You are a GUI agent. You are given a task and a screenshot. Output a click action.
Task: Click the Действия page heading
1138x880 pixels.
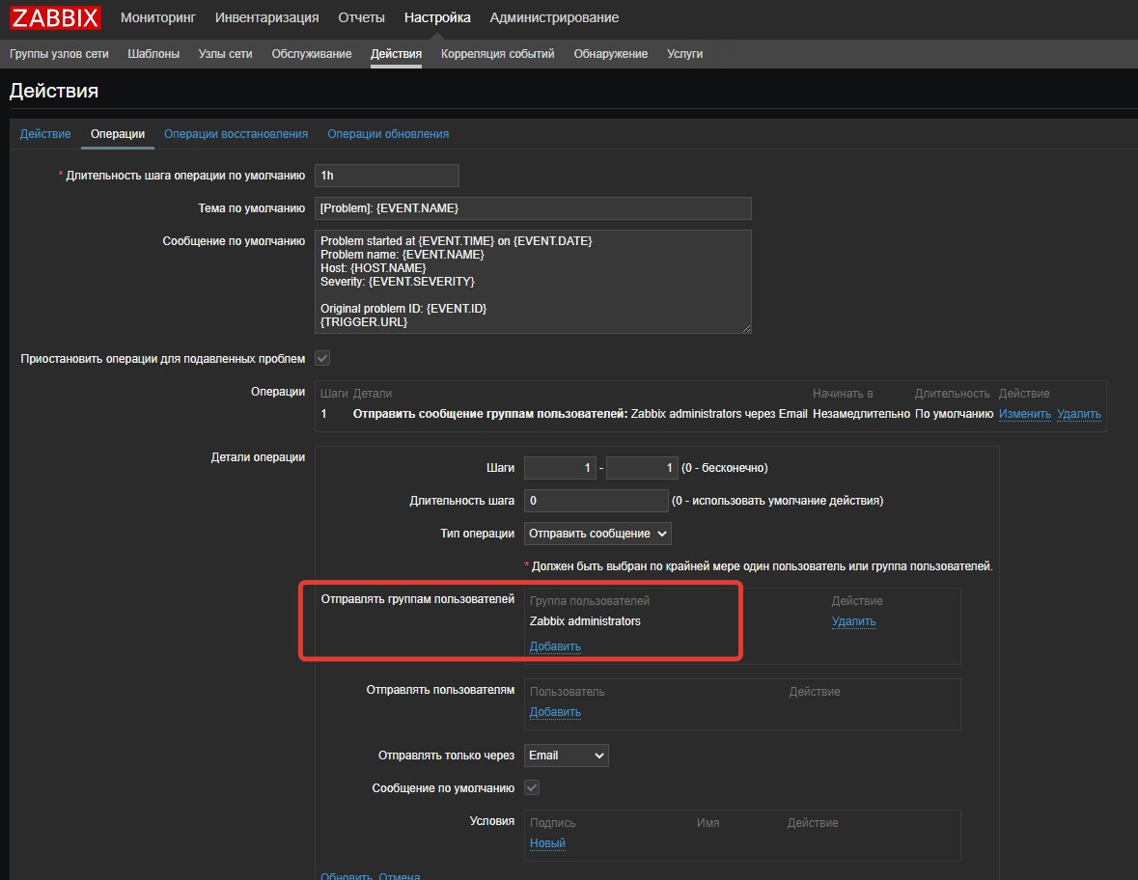pos(54,91)
